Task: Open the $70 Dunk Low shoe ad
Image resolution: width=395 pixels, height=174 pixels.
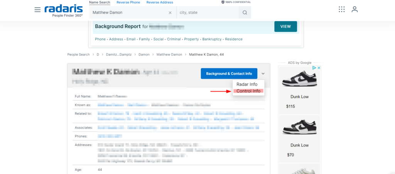Action: (x=299, y=139)
